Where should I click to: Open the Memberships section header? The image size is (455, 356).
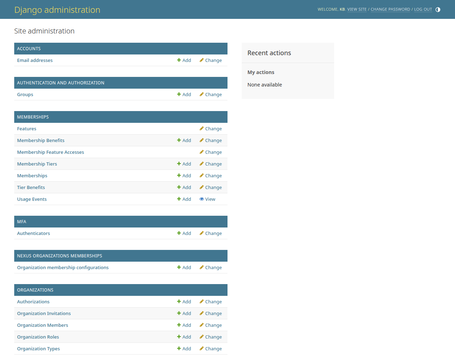coord(33,117)
